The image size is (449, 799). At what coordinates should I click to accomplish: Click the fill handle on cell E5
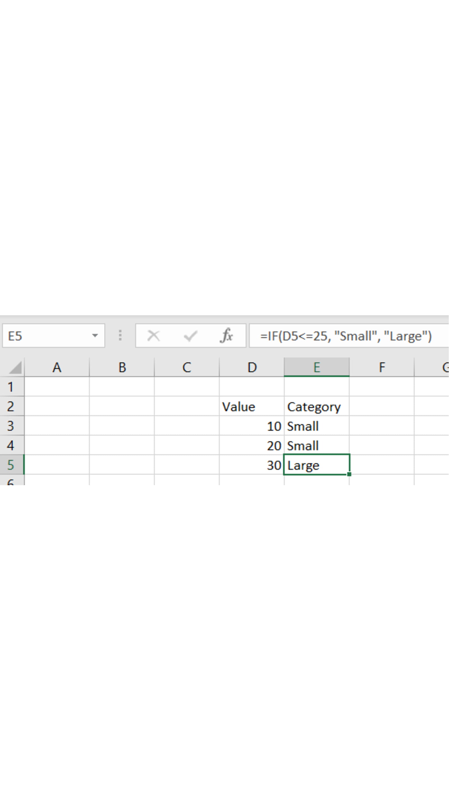click(349, 474)
